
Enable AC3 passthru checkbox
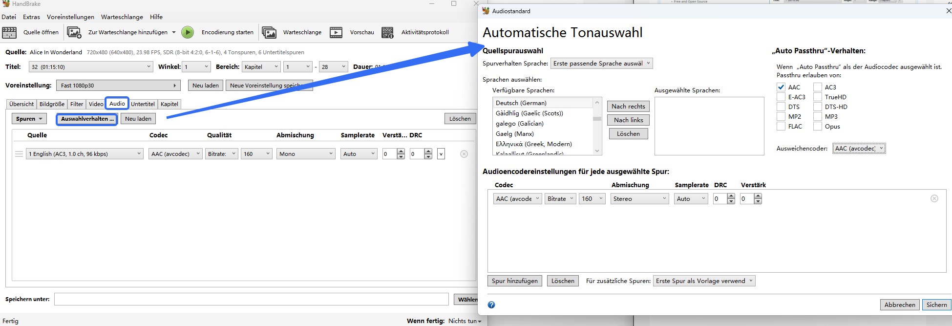(818, 87)
